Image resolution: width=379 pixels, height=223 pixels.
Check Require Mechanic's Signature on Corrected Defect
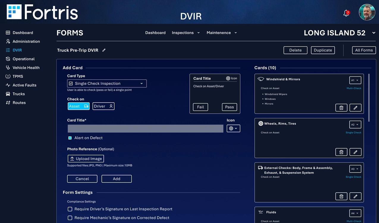click(x=70, y=218)
